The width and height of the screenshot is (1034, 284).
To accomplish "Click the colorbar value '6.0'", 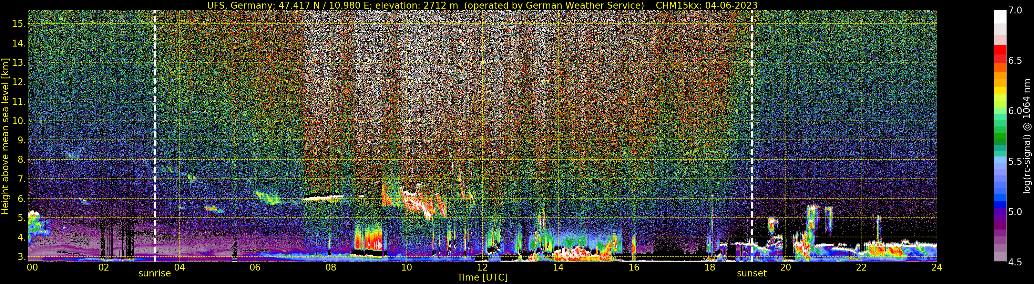I will [1015, 111].
